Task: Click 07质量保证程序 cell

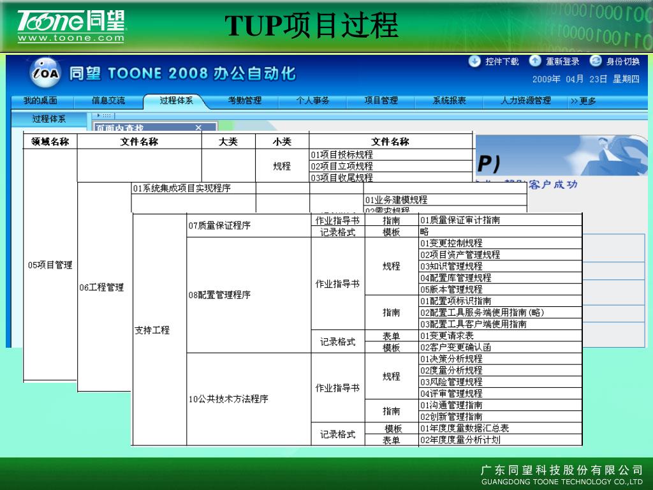Action: tap(249, 225)
